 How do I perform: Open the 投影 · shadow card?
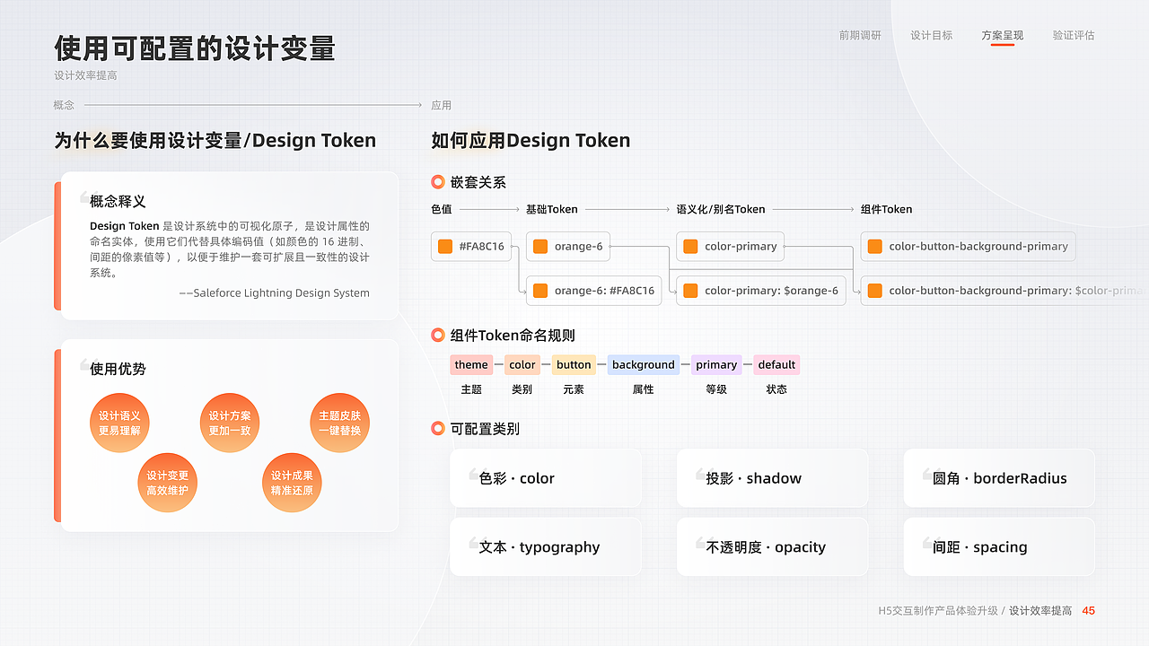pyautogui.click(x=773, y=478)
